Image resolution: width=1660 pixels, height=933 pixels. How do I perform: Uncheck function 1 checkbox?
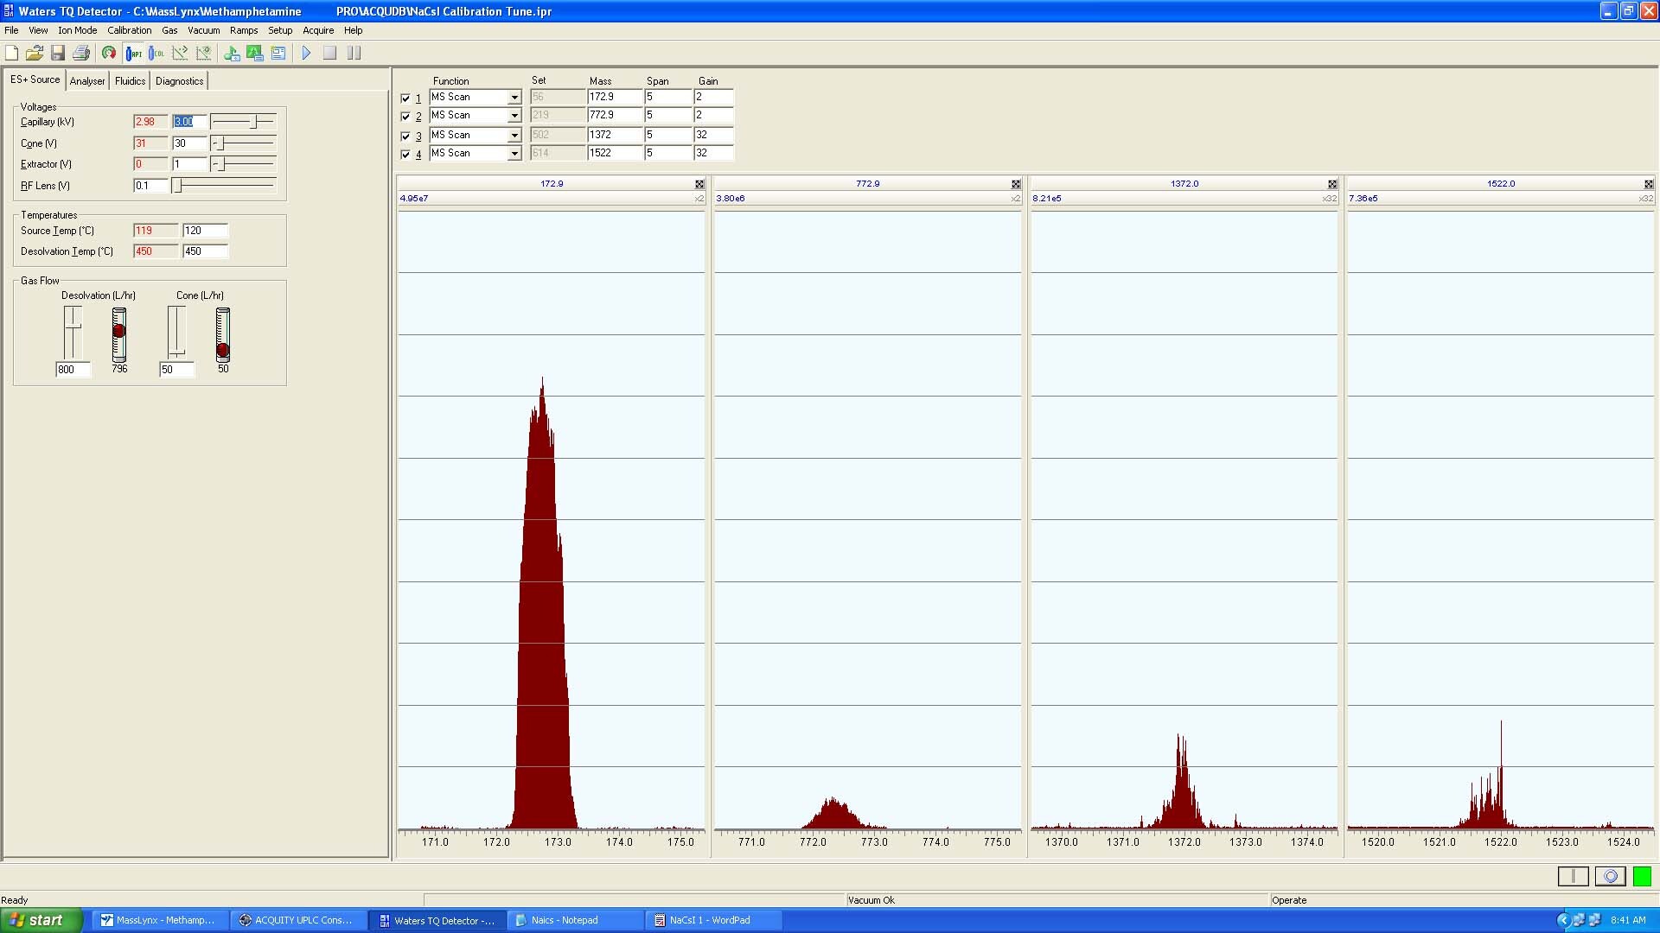(x=405, y=98)
